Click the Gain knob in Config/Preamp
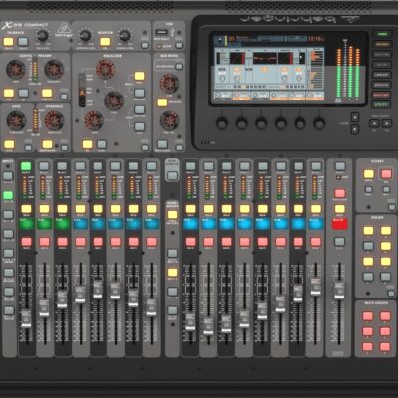Screen dimensions: 398x398 pos(16,69)
